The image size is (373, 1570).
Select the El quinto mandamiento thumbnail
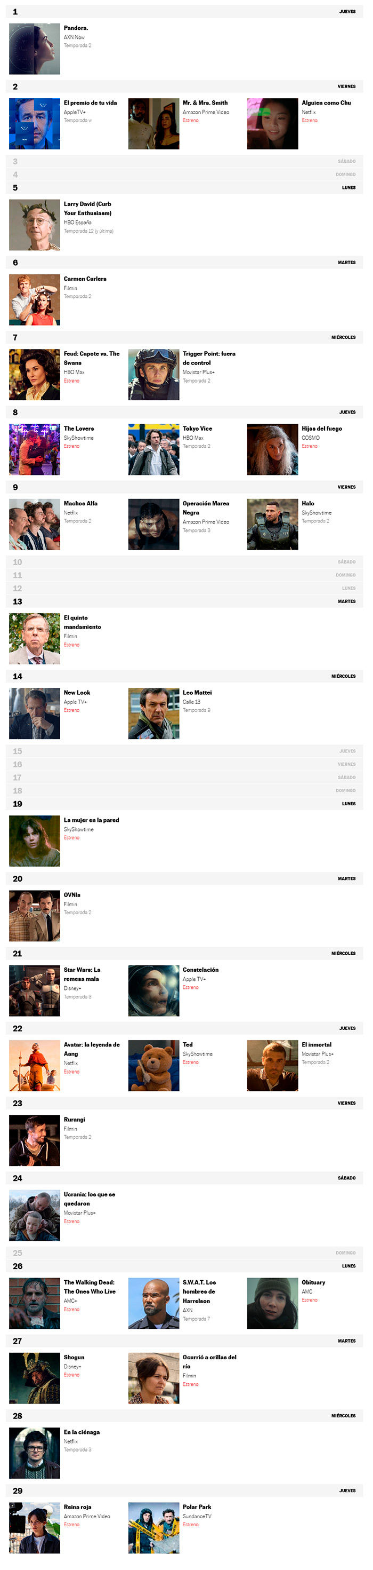coord(35,639)
